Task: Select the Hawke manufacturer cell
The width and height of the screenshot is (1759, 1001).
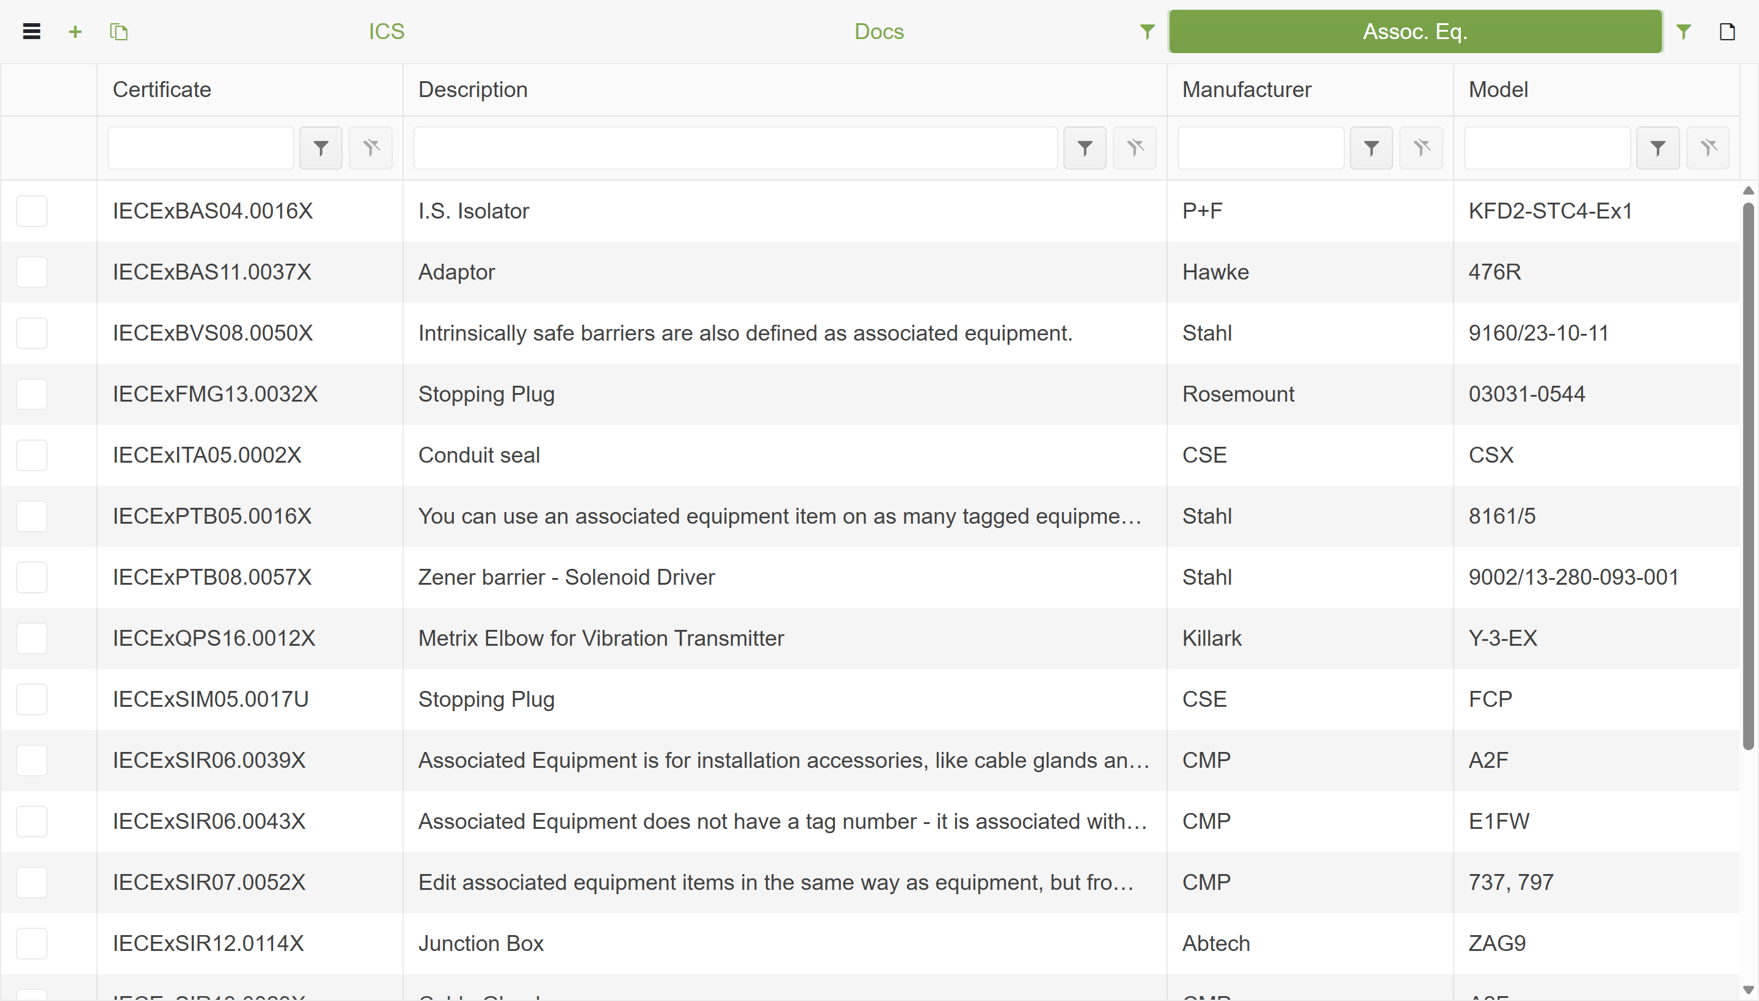Action: (1310, 272)
